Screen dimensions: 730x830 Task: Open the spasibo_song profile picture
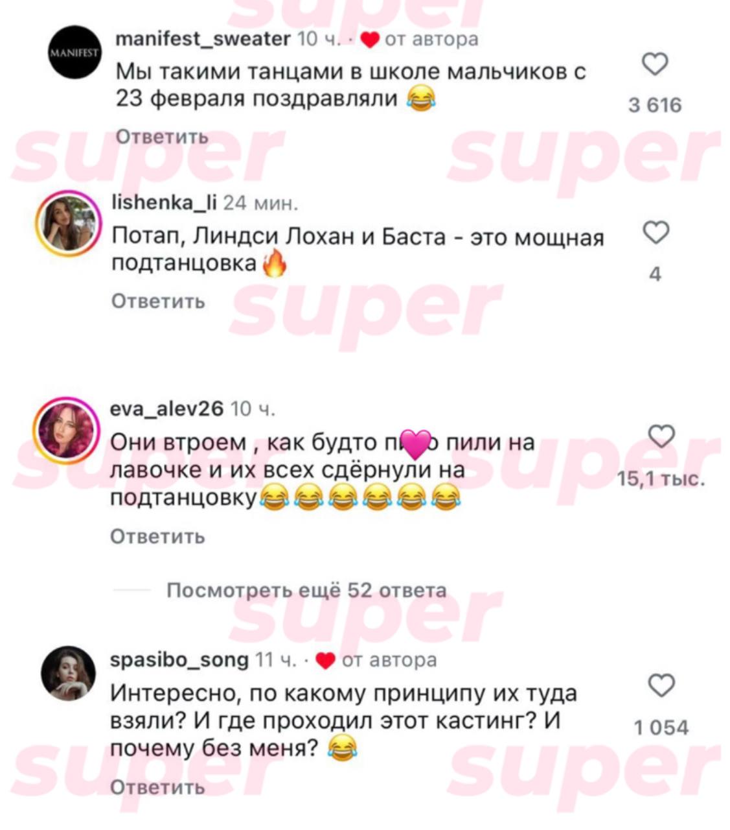(68, 672)
